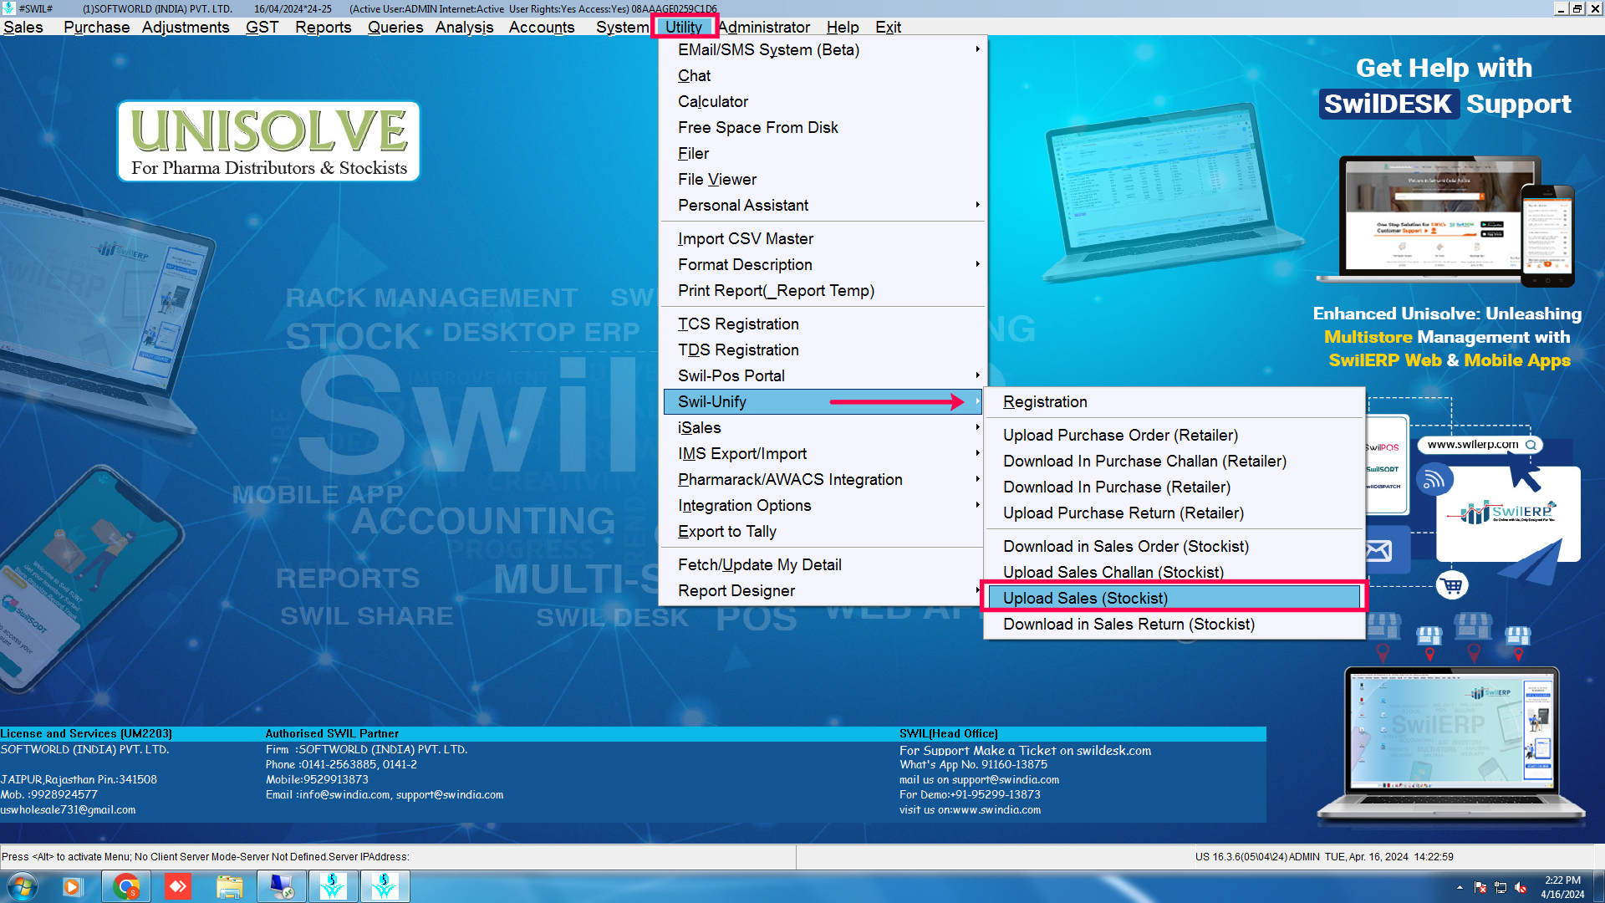Show hidden system tray icons

coord(1460,887)
